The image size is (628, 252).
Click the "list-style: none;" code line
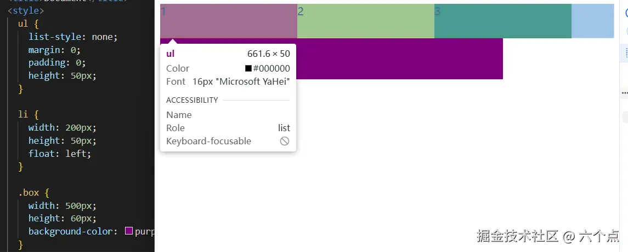point(73,37)
